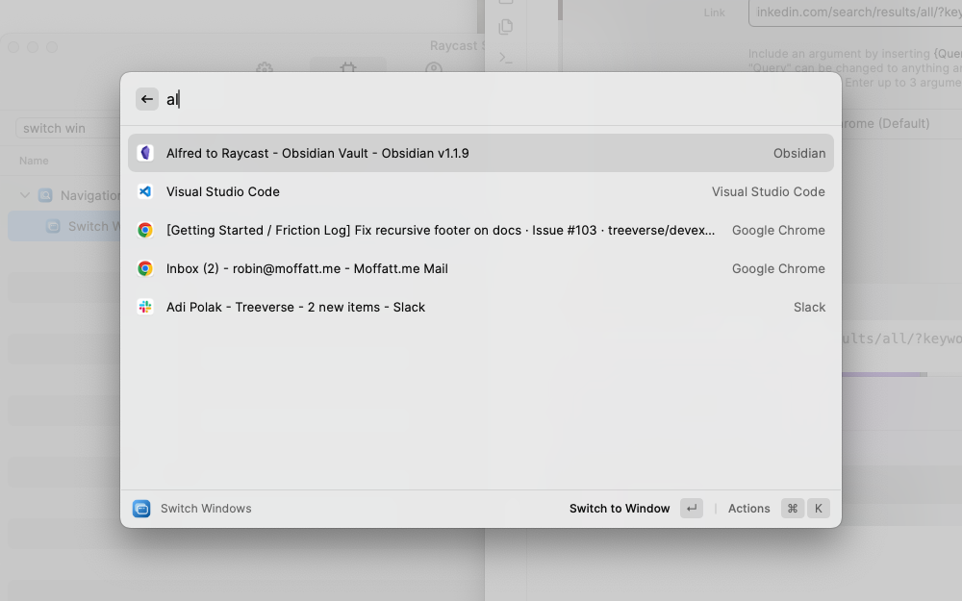This screenshot has height=601, width=962.
Task: Collapse the Navigation group in settings list
Action: coord(25,195)
